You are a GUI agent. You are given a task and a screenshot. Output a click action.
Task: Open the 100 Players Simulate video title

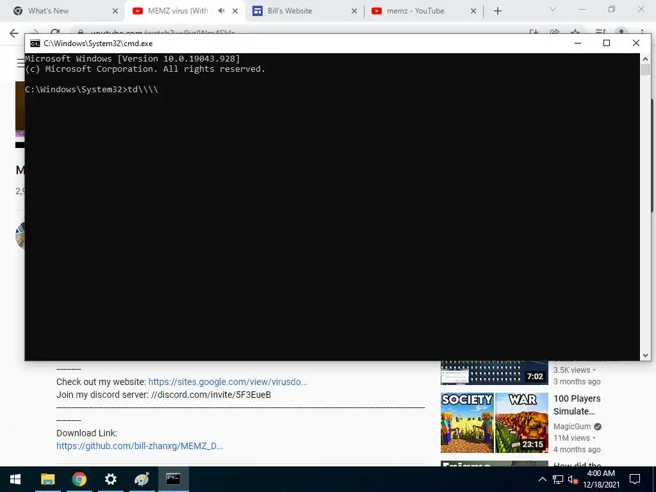pyautogui.click(x=577, y=405)
